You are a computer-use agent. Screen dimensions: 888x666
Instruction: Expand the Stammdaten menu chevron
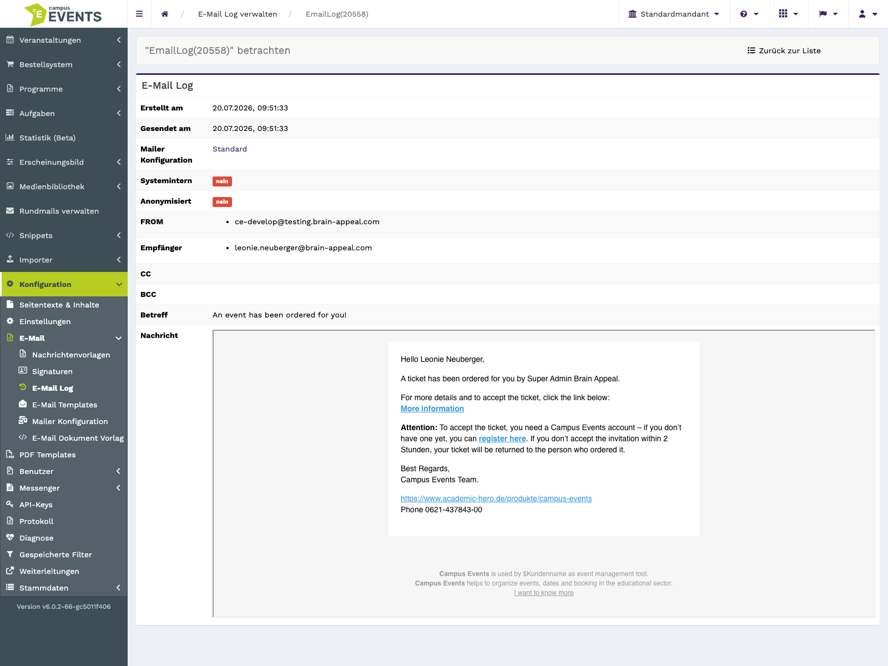pos(119,588)
